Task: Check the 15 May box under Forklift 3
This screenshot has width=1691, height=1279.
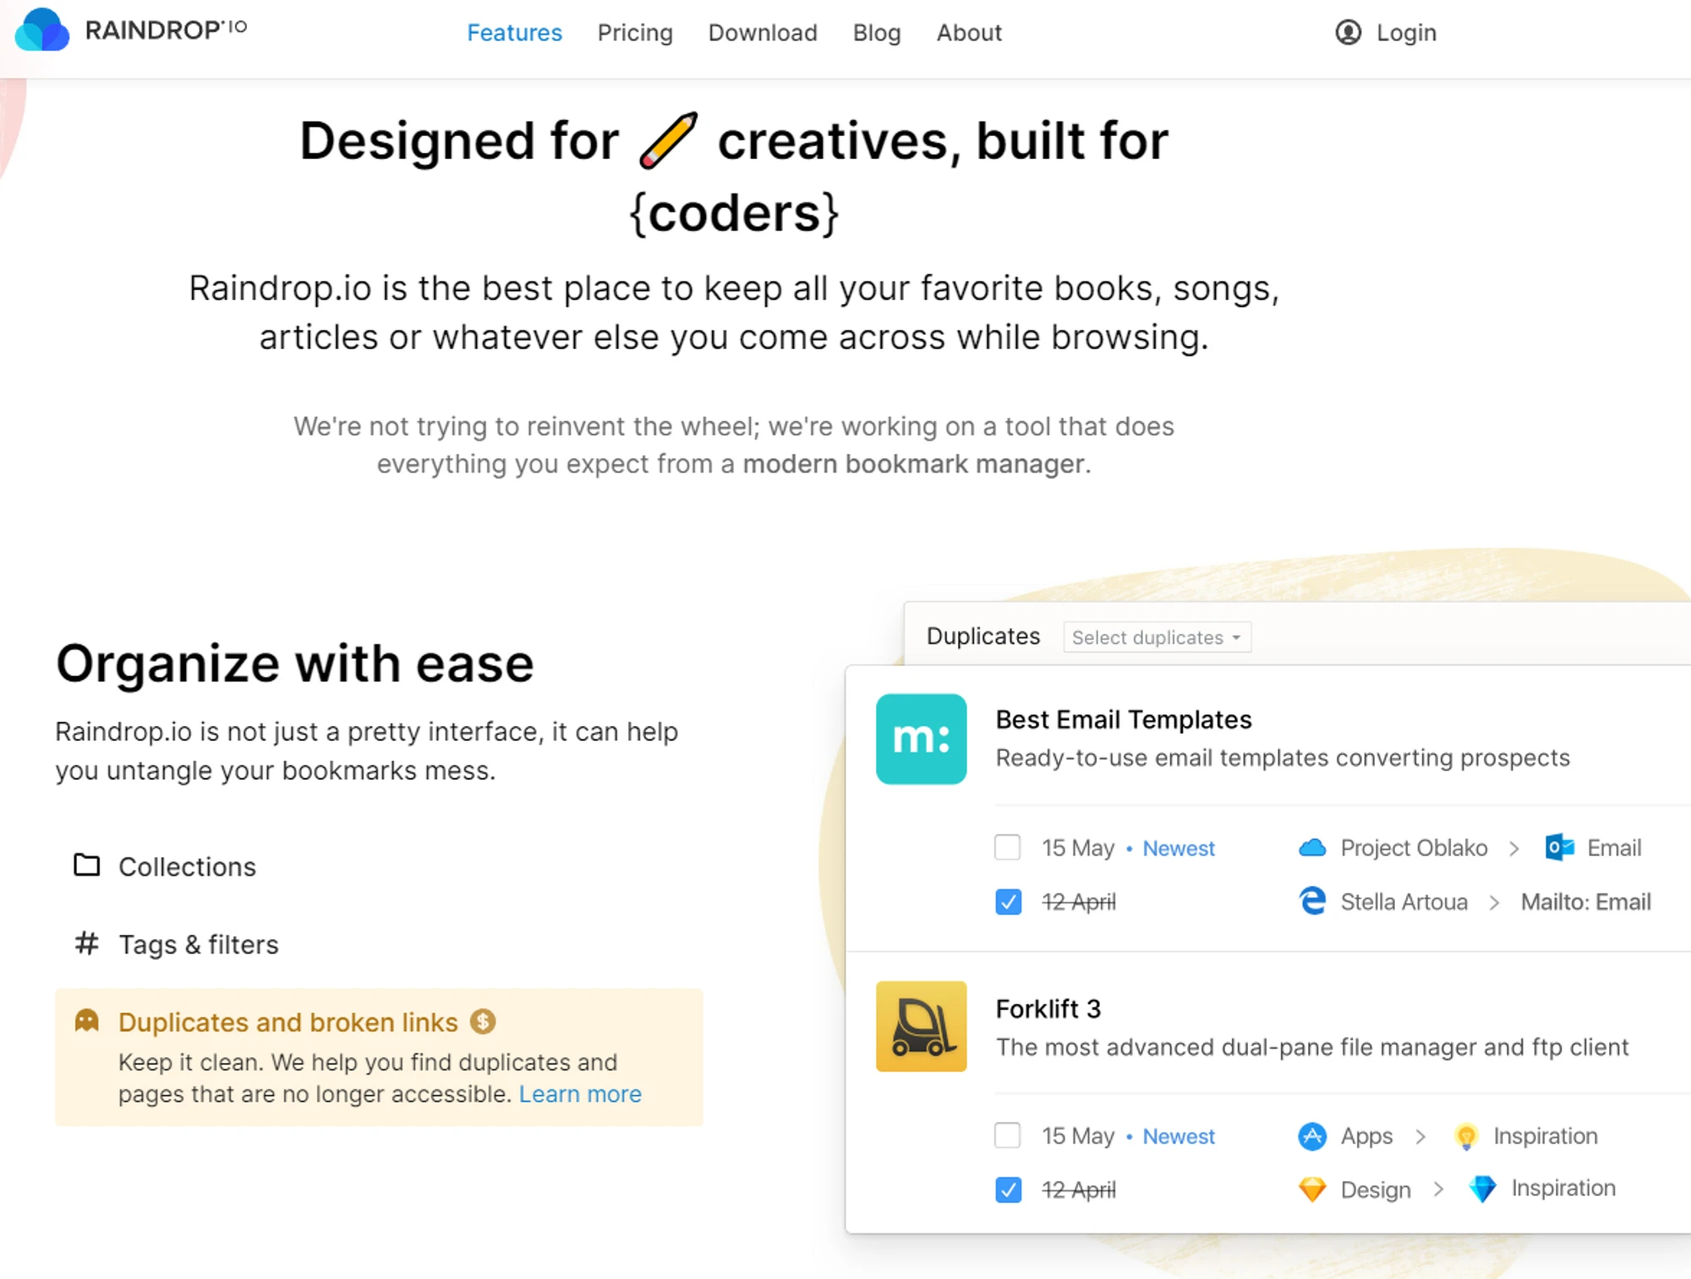Action: (1007, 1135)
